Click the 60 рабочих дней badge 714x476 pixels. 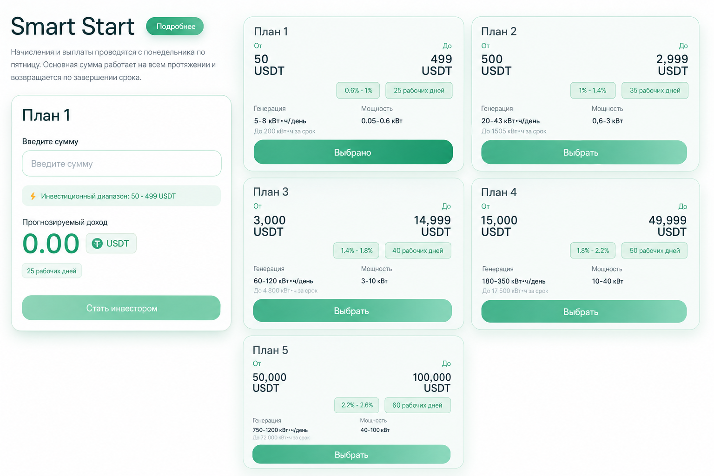click(417, 405)
